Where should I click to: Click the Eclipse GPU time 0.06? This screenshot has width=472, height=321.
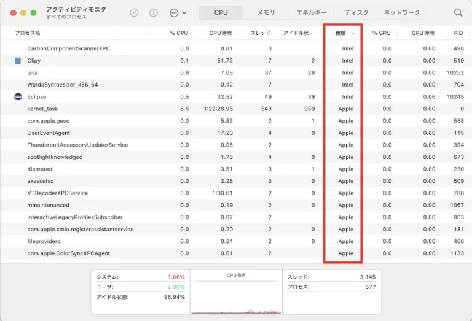[x=429, y=97]
